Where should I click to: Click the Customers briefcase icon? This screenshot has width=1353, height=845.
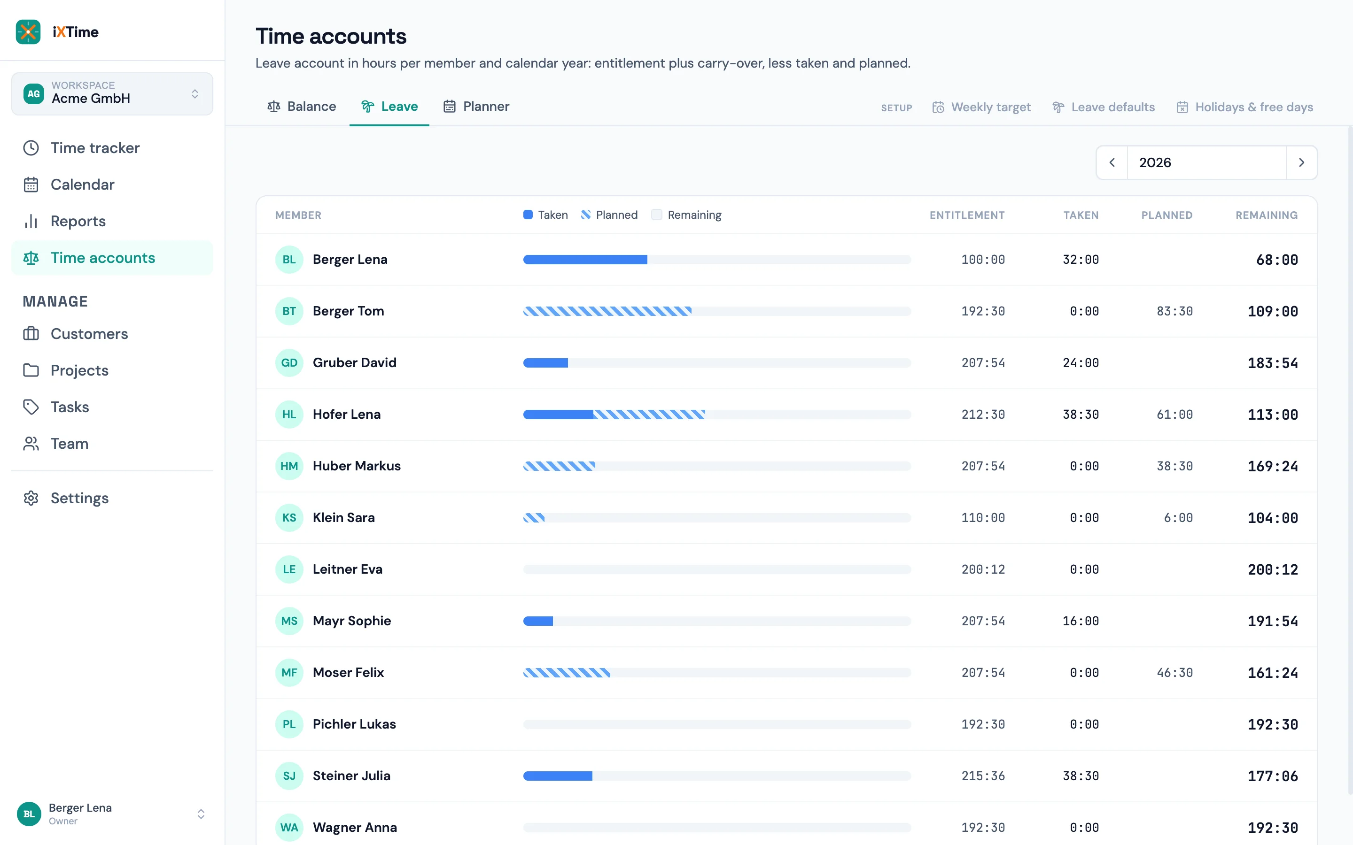coord(31,334)
